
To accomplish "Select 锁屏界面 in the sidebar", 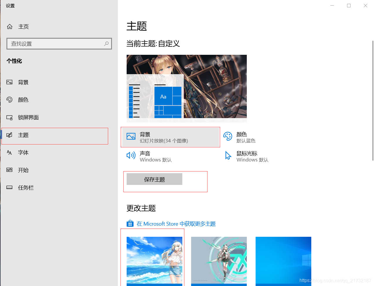I will (x=59, y=118).
